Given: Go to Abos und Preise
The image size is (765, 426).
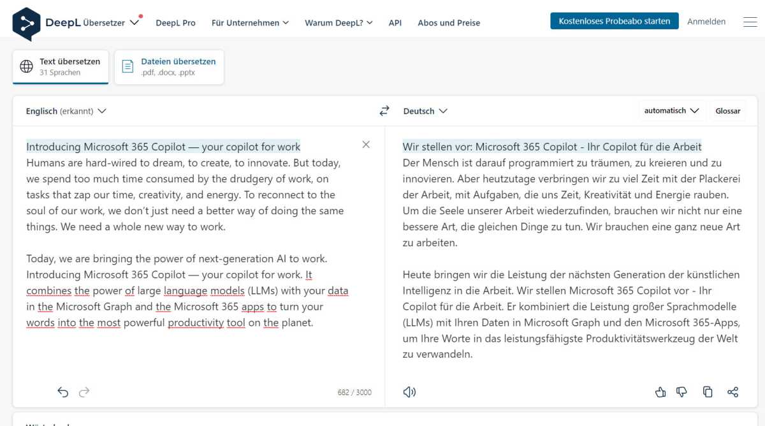Looking at the screenshot, I should coord(449,22).
